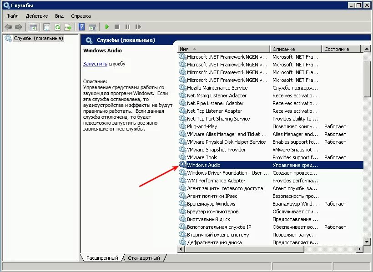The width and height of the screenshot is (373, 272).
Task: Open the Файл menu
Action: pos(12,16)
